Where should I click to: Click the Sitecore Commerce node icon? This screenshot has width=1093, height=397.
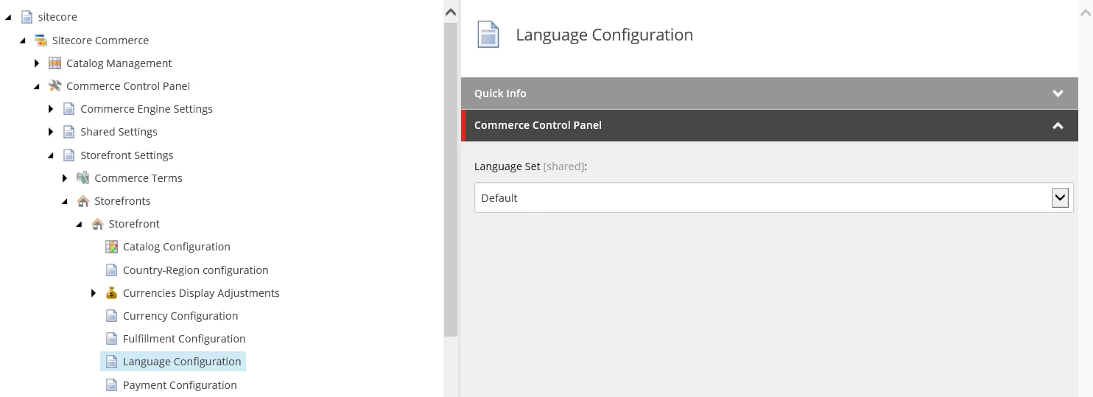41,40
